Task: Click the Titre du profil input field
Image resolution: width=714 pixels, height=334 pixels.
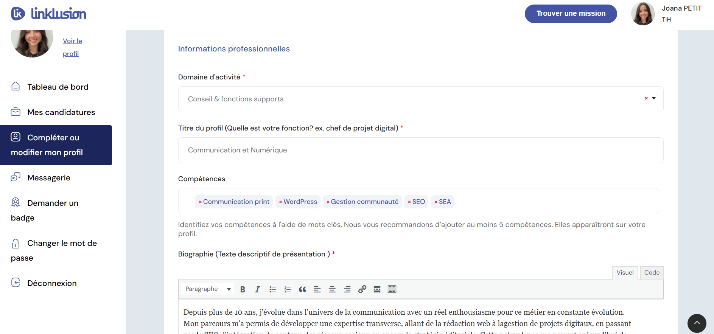Action: [x=421, y=150]
